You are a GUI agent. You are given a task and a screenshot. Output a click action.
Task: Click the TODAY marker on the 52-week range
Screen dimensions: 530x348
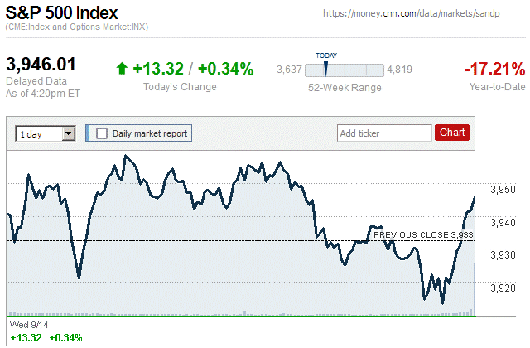point(325,69)
